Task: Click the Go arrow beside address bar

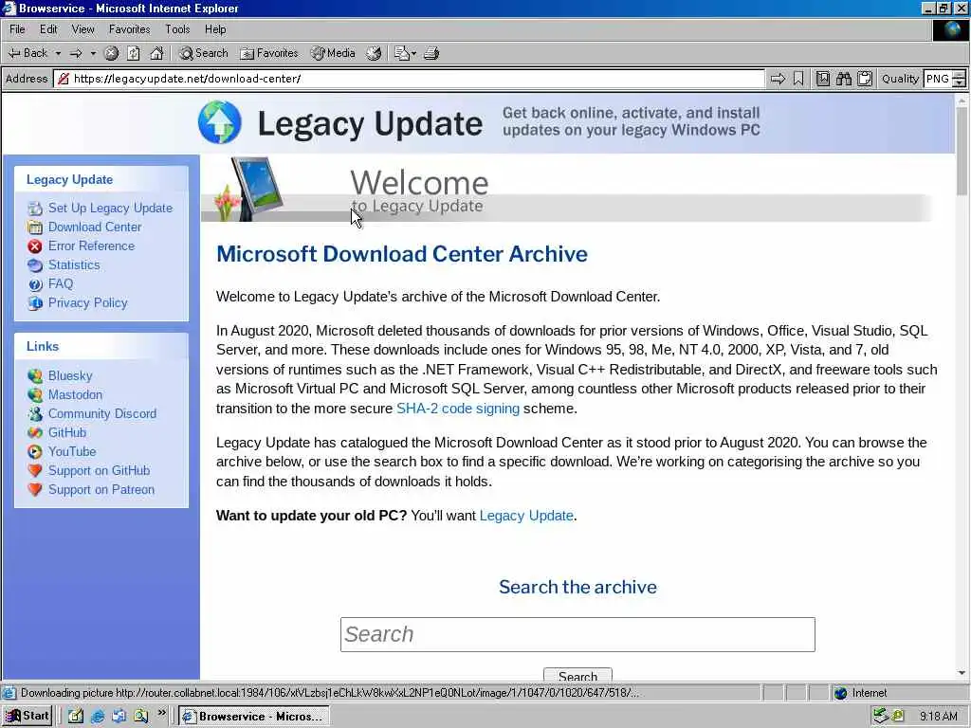Action: tap(778, 79)
